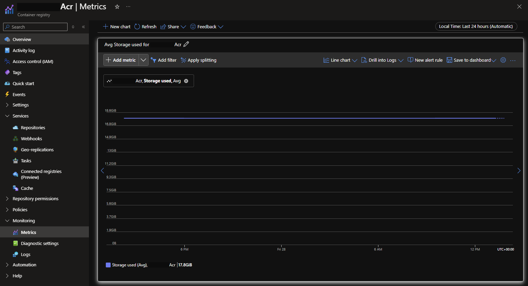This screenshot has height=286, width=528.
Task: Click the 18.6GiB y-axis label
Action: [111, 111]
